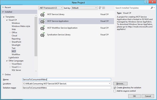Screen dimensions: 157x100
Task: Select Syndication Service Library template name
Action: 59,35
